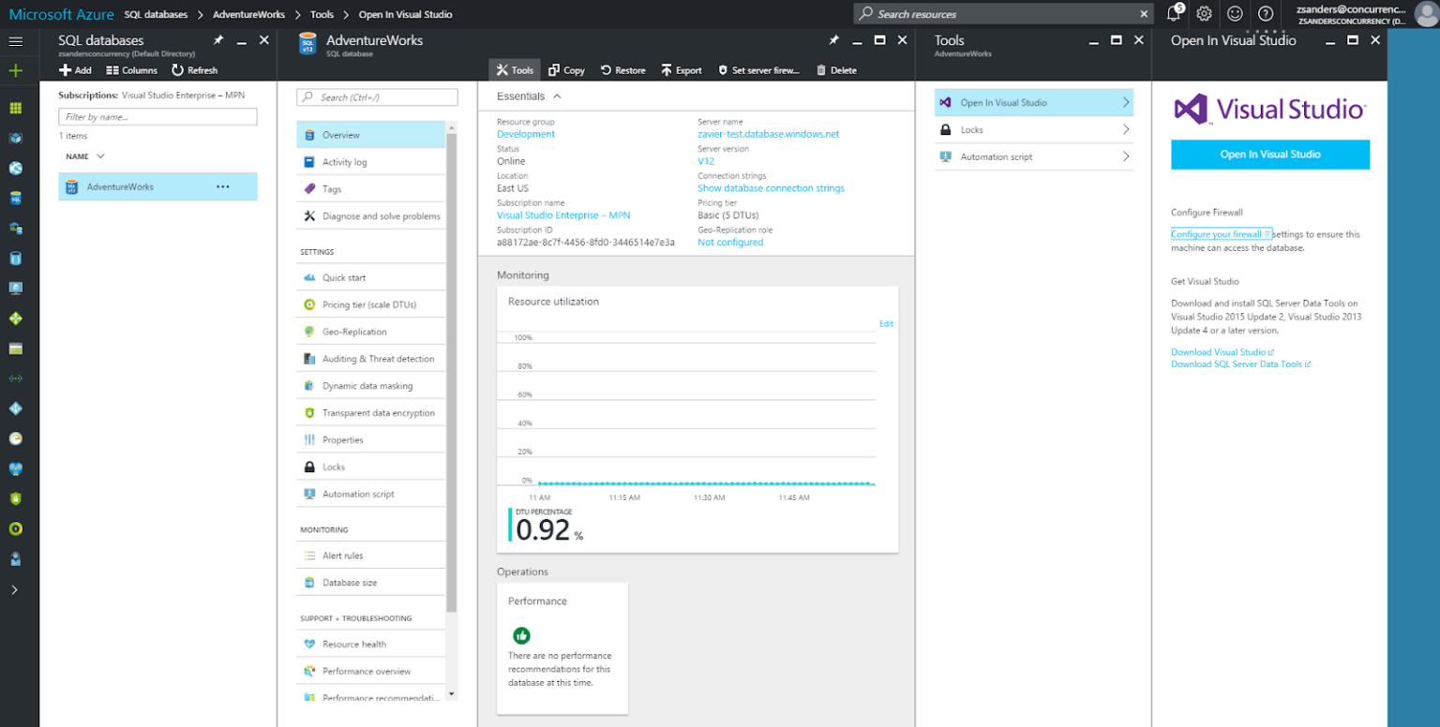
Task: Click Delete in AdventureWorks toolbar
Action: click(x=836, y=70)
